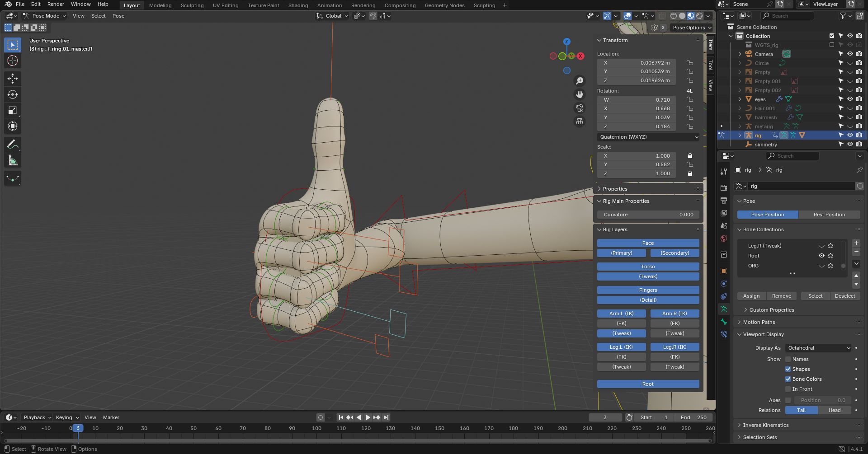Click the play animation button in timeline
Viewport: 868px width, 454px height.
368,417
